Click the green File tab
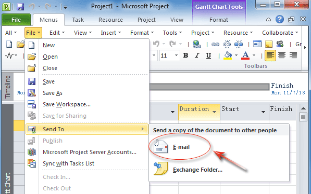This screenshot has height=194, width=311. (16, 20)
